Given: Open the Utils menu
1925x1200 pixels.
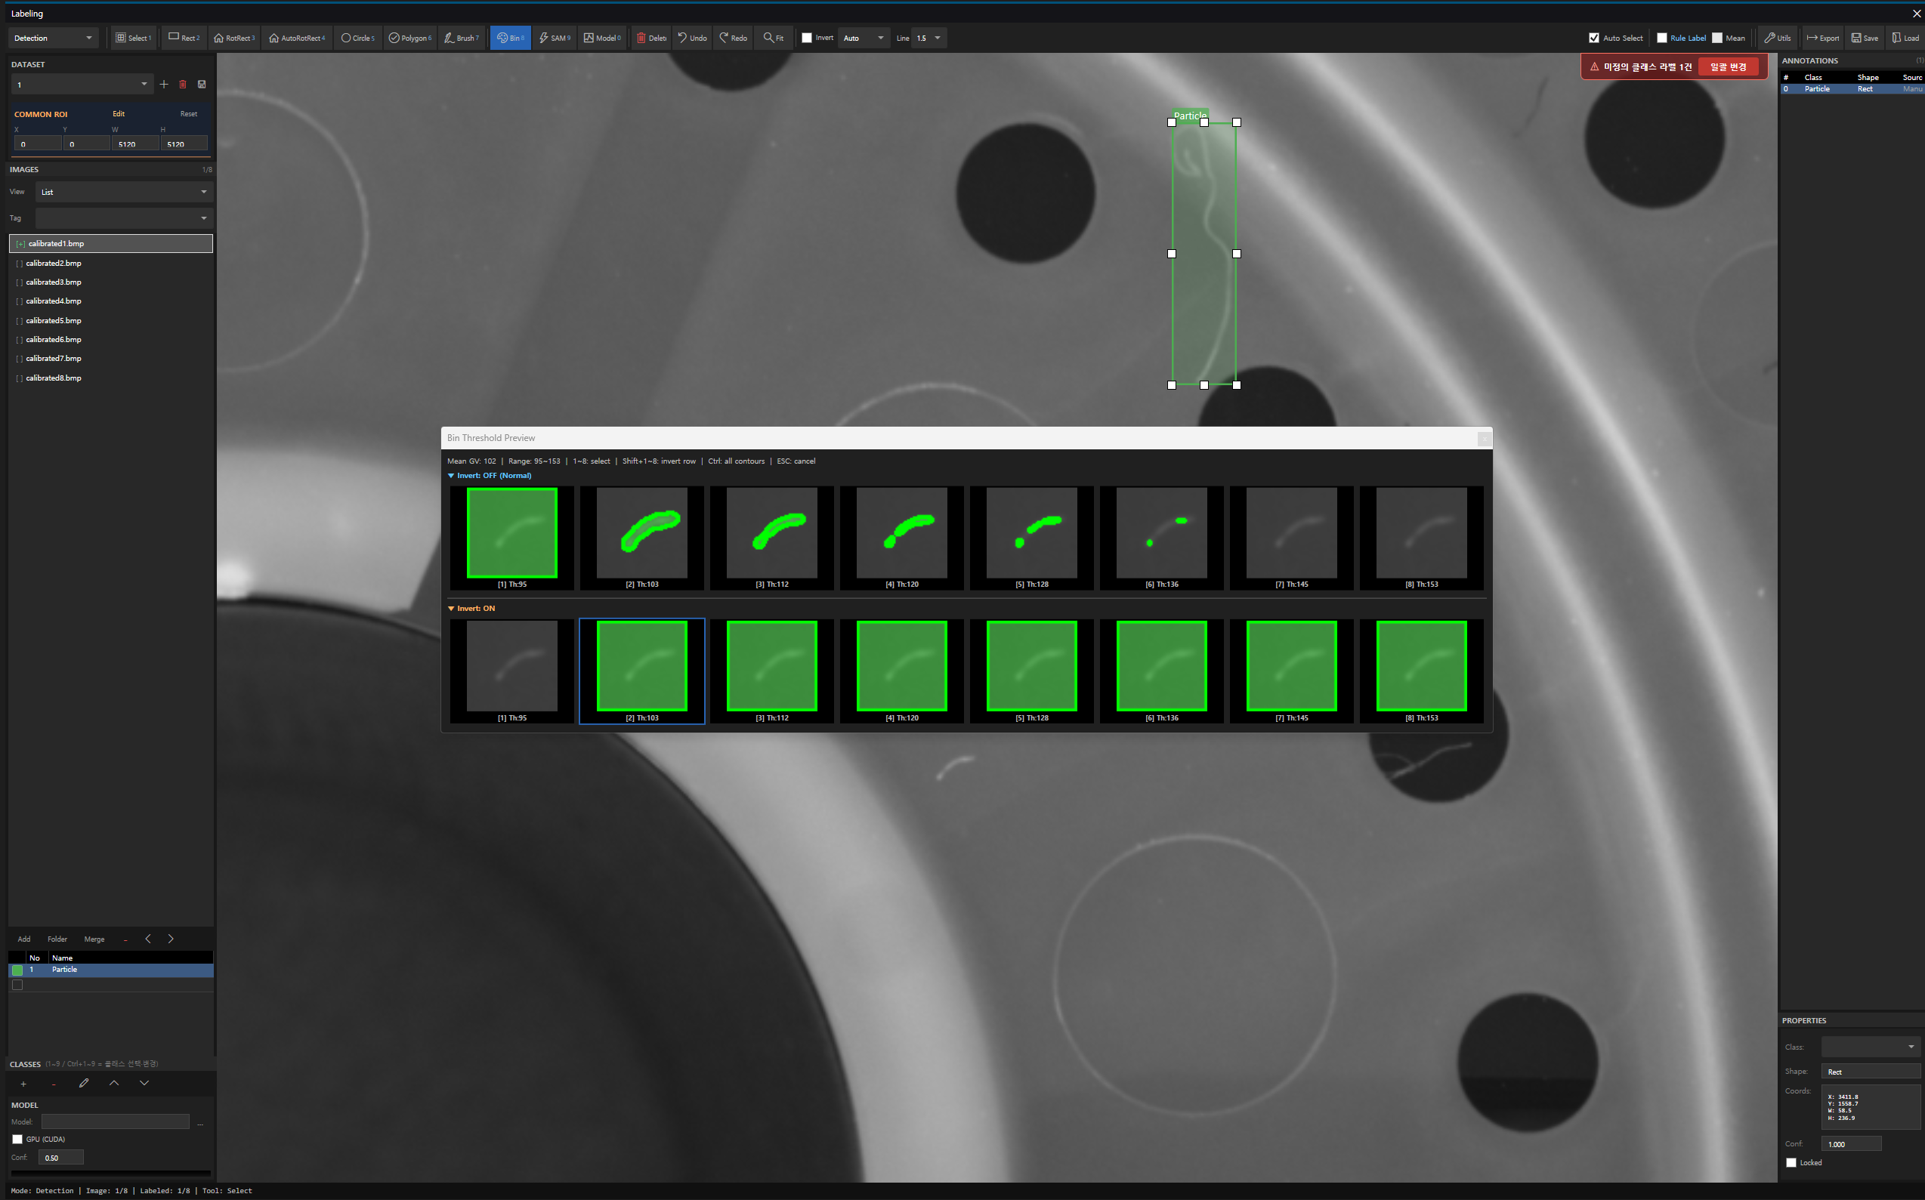Looking at the screenshot, I should click(1778, 38).
